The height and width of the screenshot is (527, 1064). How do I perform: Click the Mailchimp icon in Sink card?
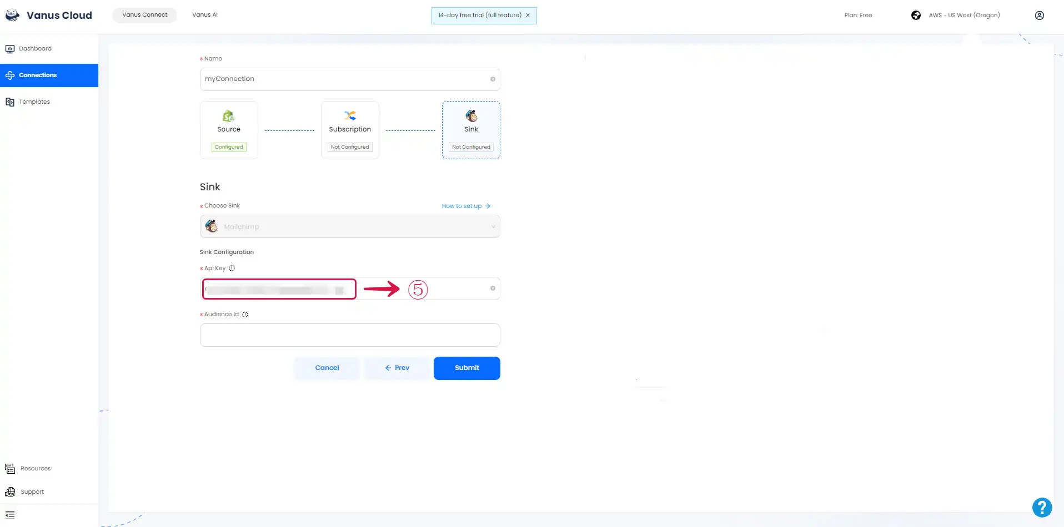pyautogui.click(x=471, y=115)
